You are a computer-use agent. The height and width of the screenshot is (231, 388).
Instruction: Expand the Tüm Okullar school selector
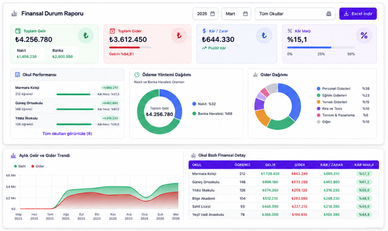pos(295,13)
